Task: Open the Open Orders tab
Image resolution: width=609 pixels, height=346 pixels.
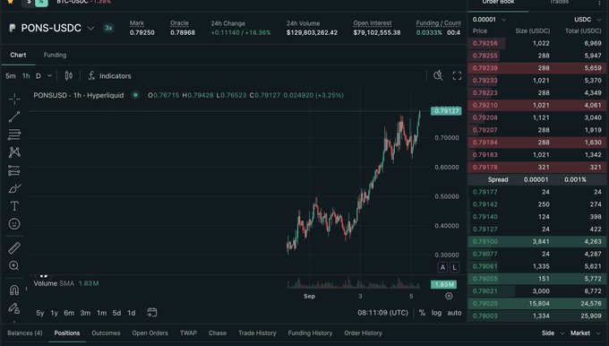Action: point(150,333)
